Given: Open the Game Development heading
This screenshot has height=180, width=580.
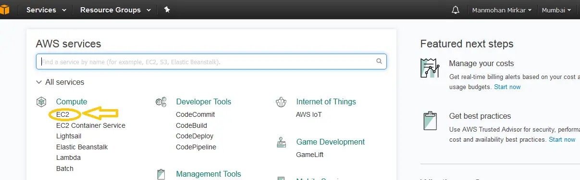Looking at the screenshot, I should [x=331, y=142].
